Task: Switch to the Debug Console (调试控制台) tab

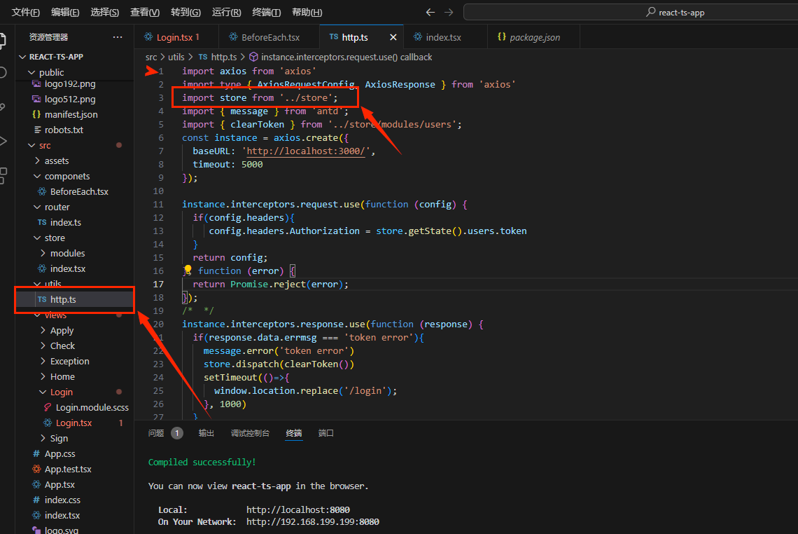Action: 250,433
